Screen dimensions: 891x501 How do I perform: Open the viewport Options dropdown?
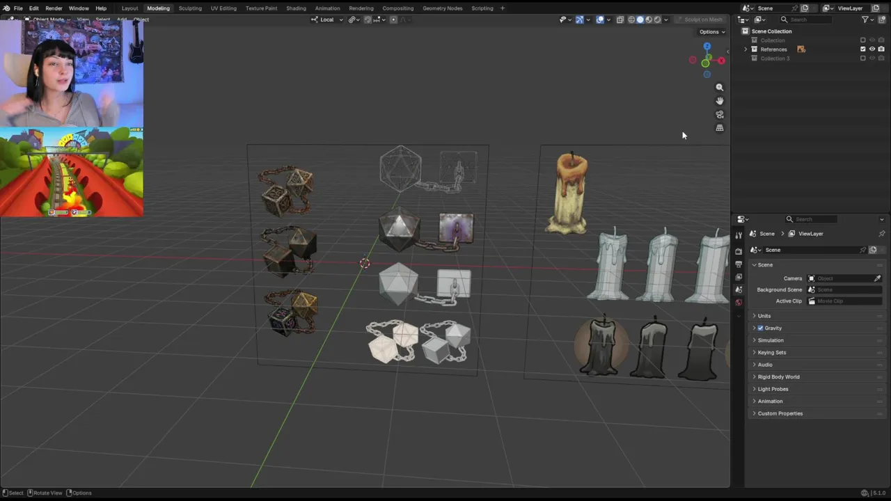(x=712, y=32)
